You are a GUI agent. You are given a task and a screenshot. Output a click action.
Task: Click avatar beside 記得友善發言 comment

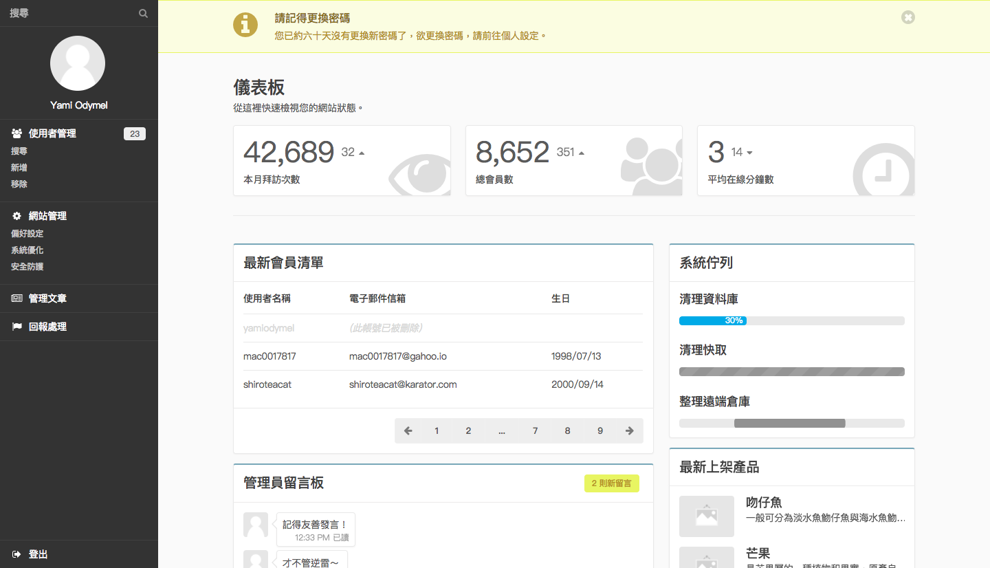point(256,525)
